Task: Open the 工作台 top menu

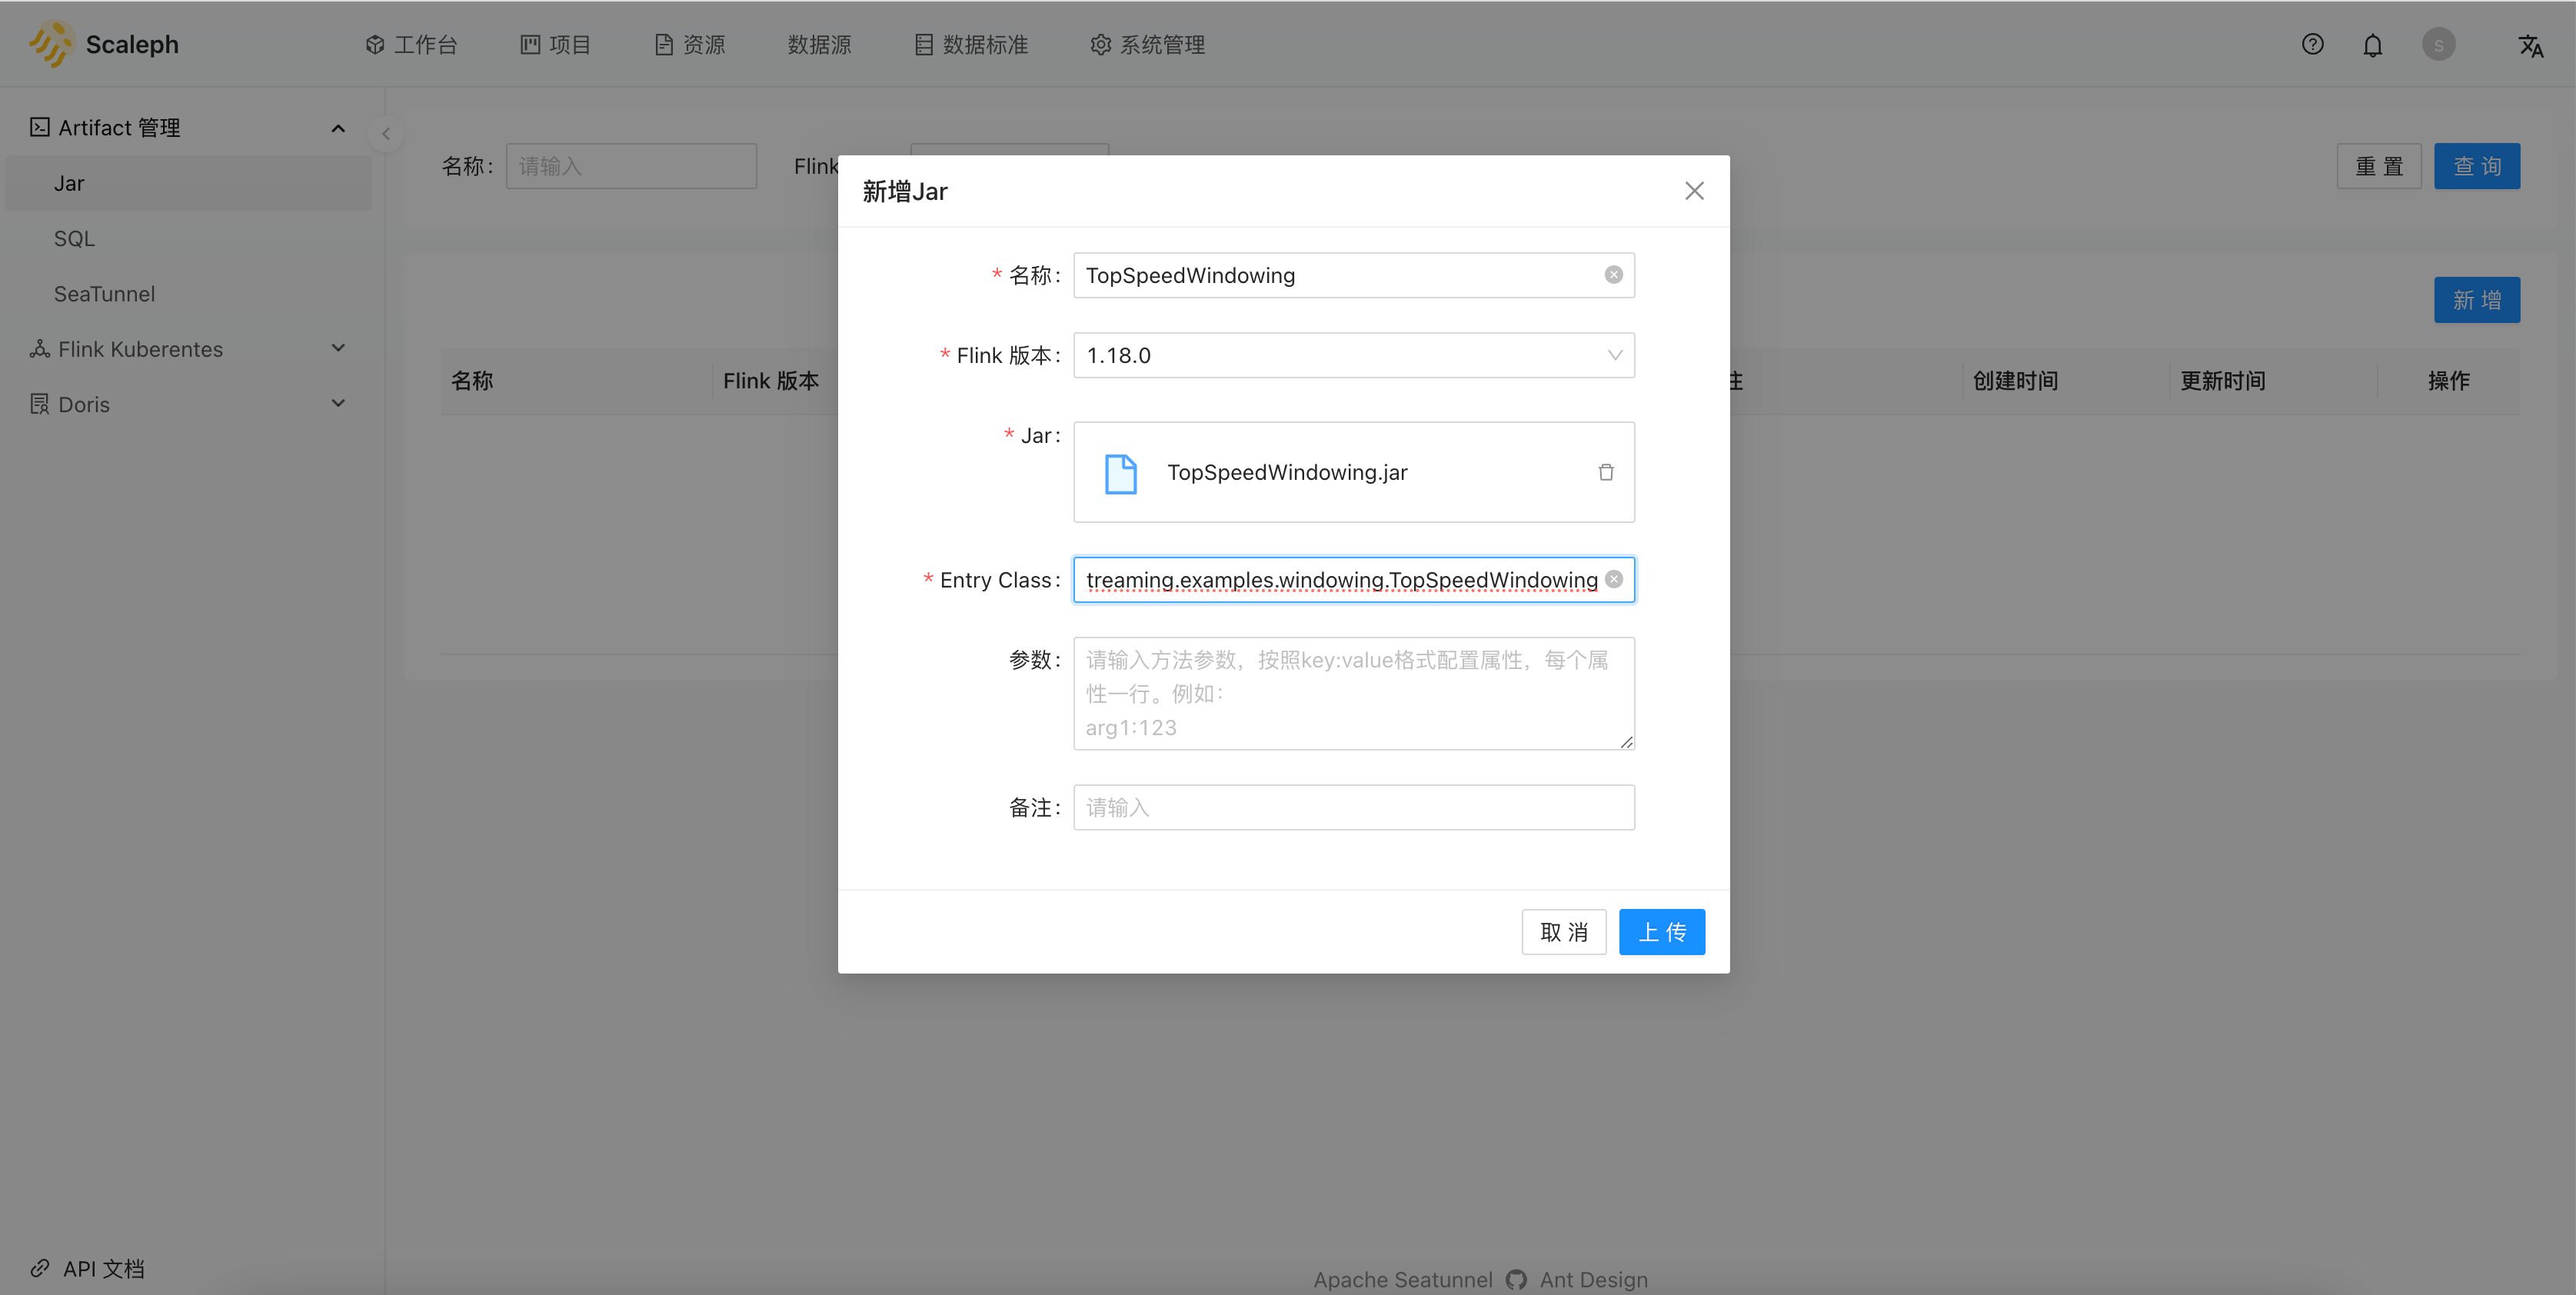Action: coord(411,45)
